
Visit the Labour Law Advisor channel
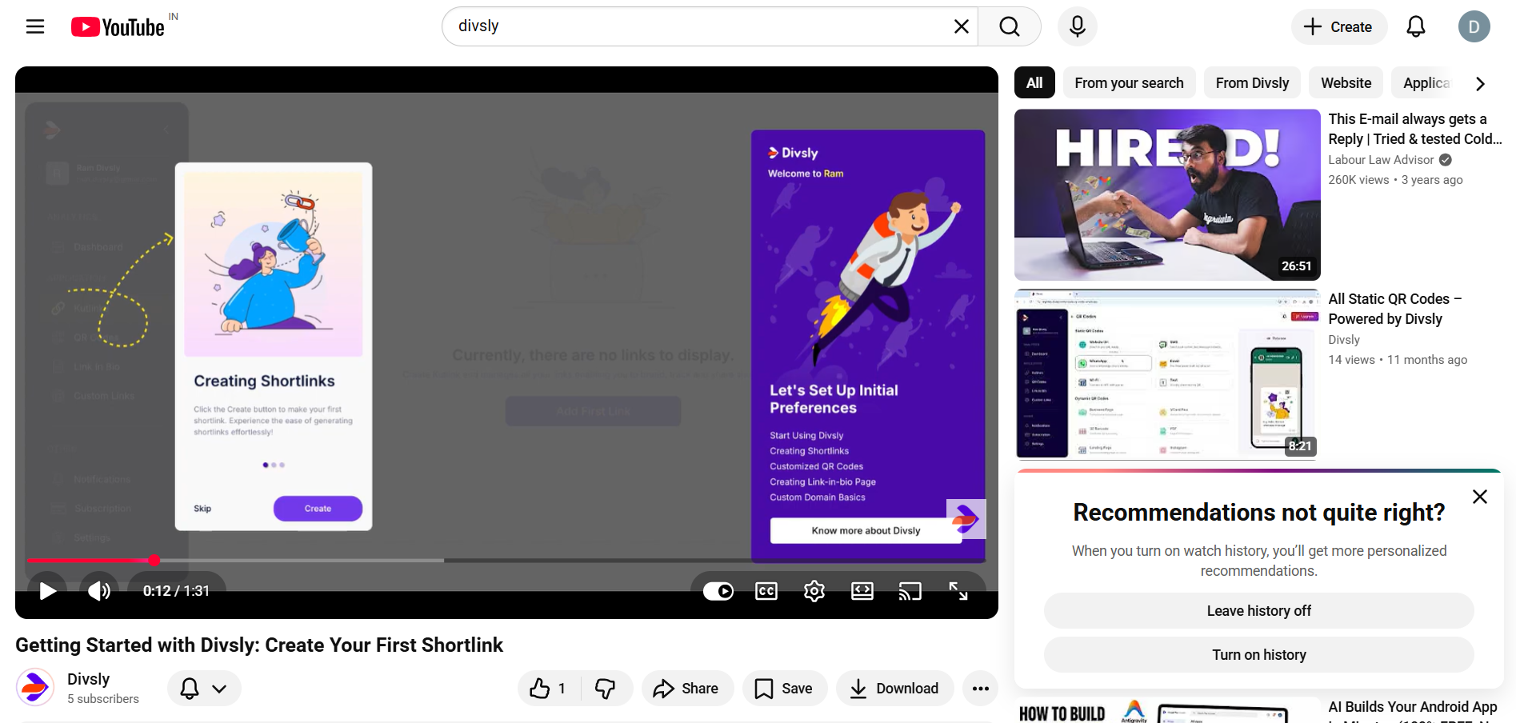(1381, 160)
